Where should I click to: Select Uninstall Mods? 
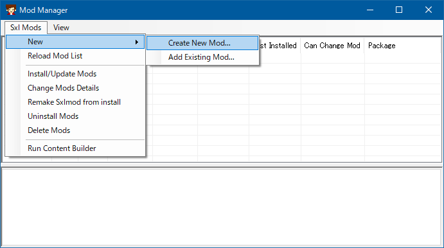click(75, 116)
